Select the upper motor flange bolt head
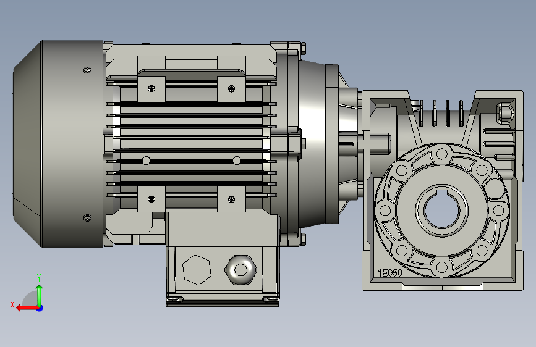 [303, 48]
